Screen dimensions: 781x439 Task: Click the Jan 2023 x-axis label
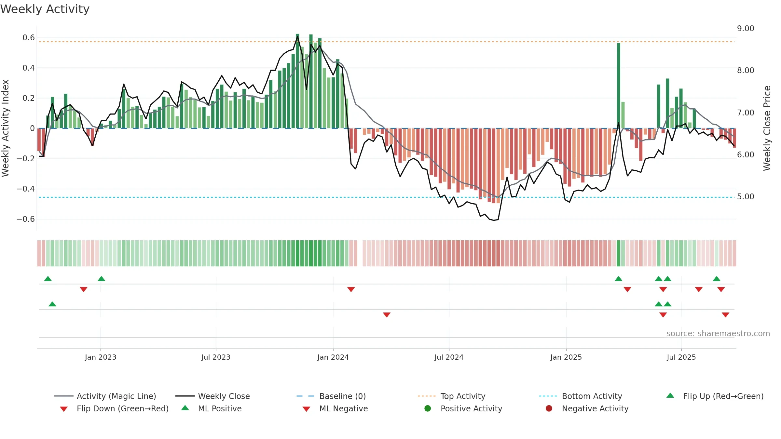101,357
